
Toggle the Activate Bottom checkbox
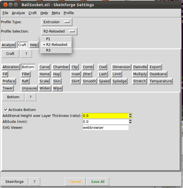pos(6,110)
